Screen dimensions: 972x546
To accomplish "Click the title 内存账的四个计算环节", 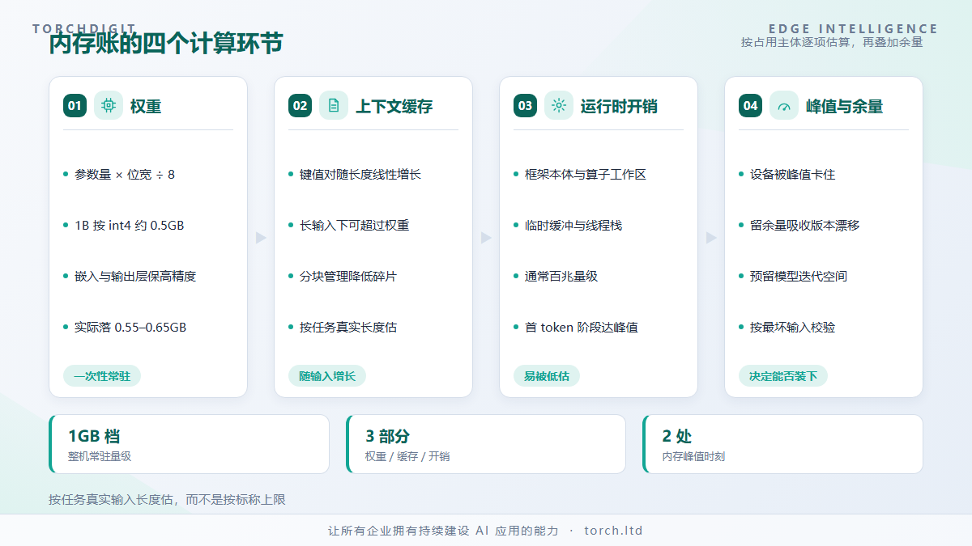I will tap(166, 44).
